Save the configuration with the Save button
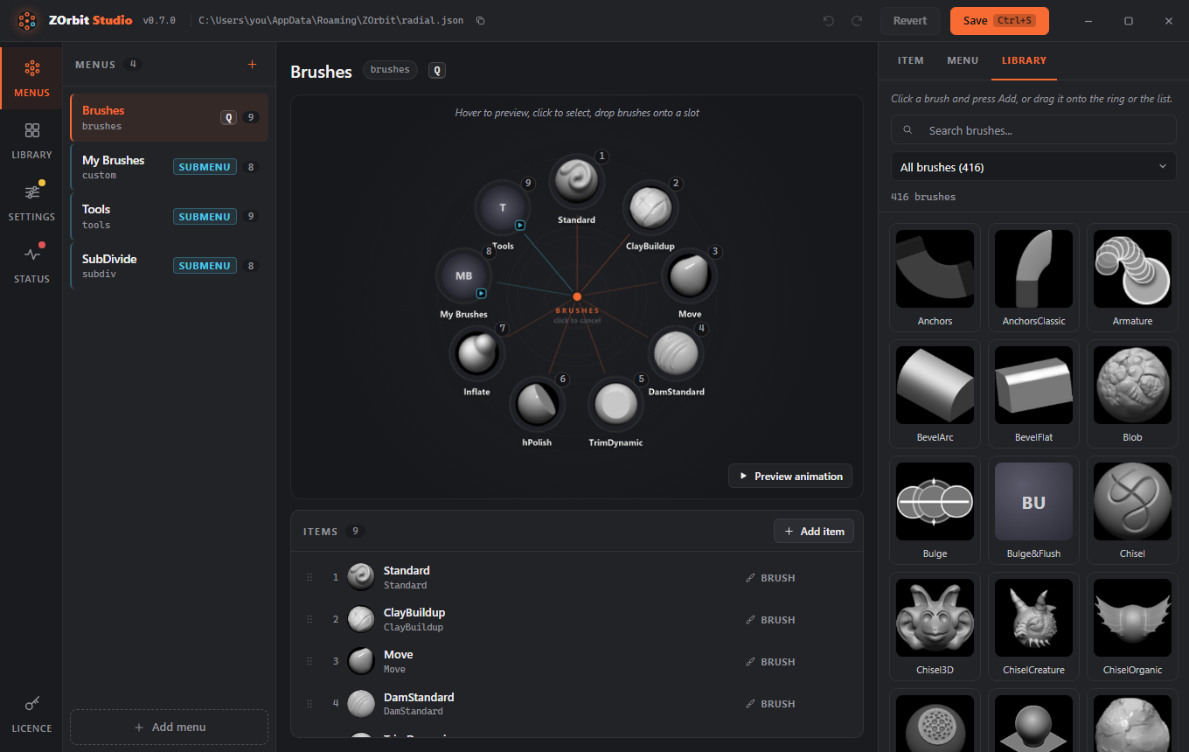This screenshot has height=752, width=1189. [999, 21]
